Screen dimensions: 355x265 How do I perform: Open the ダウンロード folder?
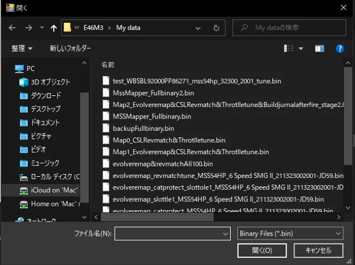[x=40, y=95]
